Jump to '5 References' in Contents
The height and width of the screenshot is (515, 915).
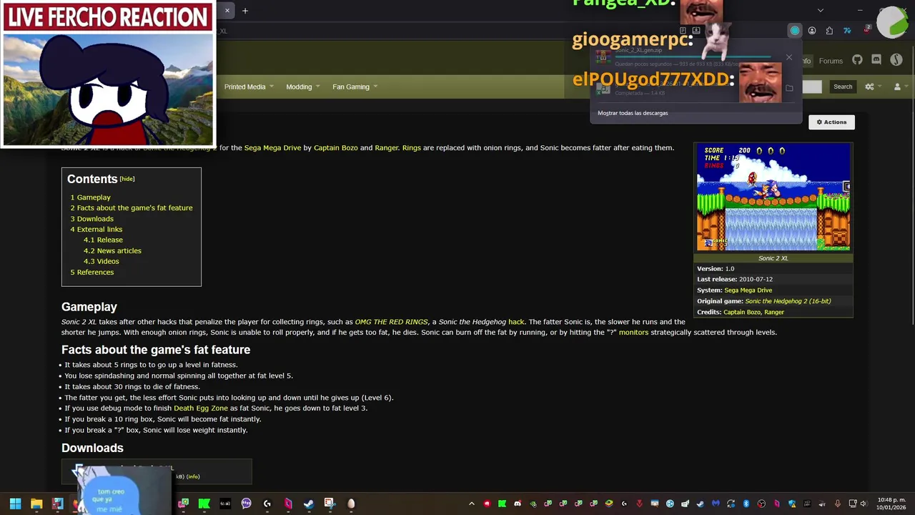tap(91, 272)
